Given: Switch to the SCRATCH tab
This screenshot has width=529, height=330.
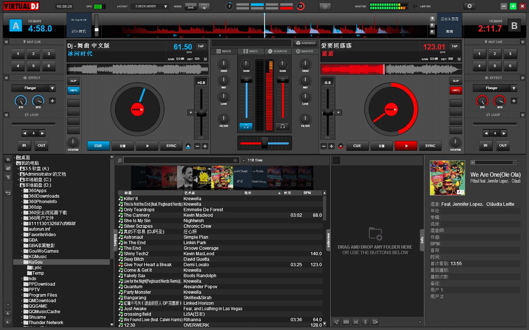Looking at the screenshot, I should point(277,51).
